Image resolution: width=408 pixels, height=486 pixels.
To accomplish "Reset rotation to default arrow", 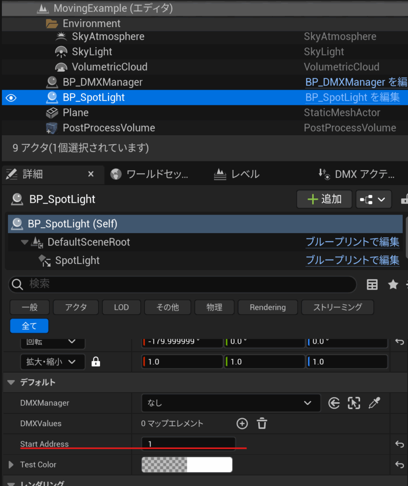I will pyautogui.click(x=399, y=342).
